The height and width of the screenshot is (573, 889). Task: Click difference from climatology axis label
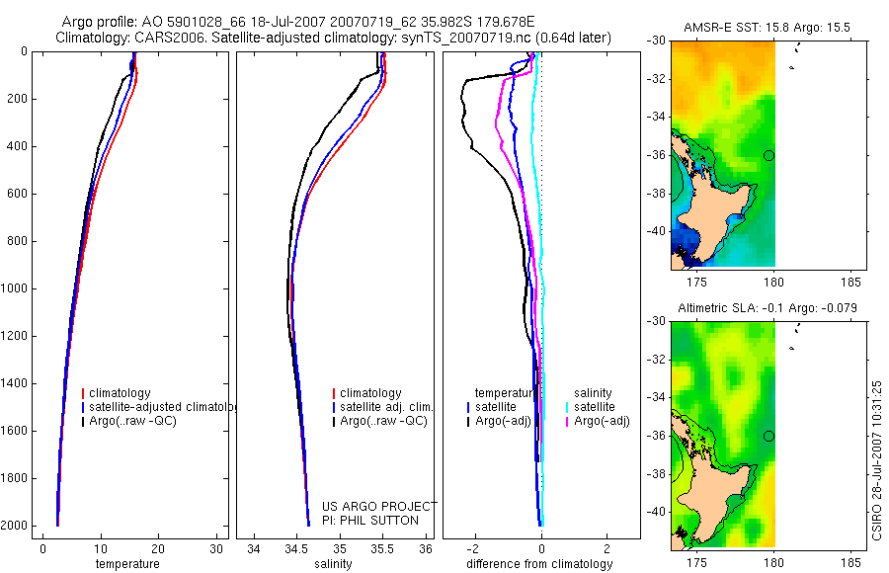(x=539, y=564)
